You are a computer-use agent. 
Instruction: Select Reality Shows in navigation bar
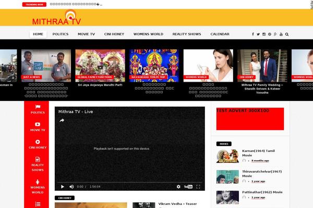[186, 34]
